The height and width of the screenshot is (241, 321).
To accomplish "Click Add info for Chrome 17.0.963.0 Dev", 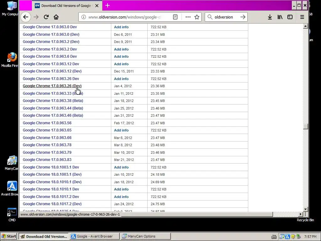I will (121, 27).
